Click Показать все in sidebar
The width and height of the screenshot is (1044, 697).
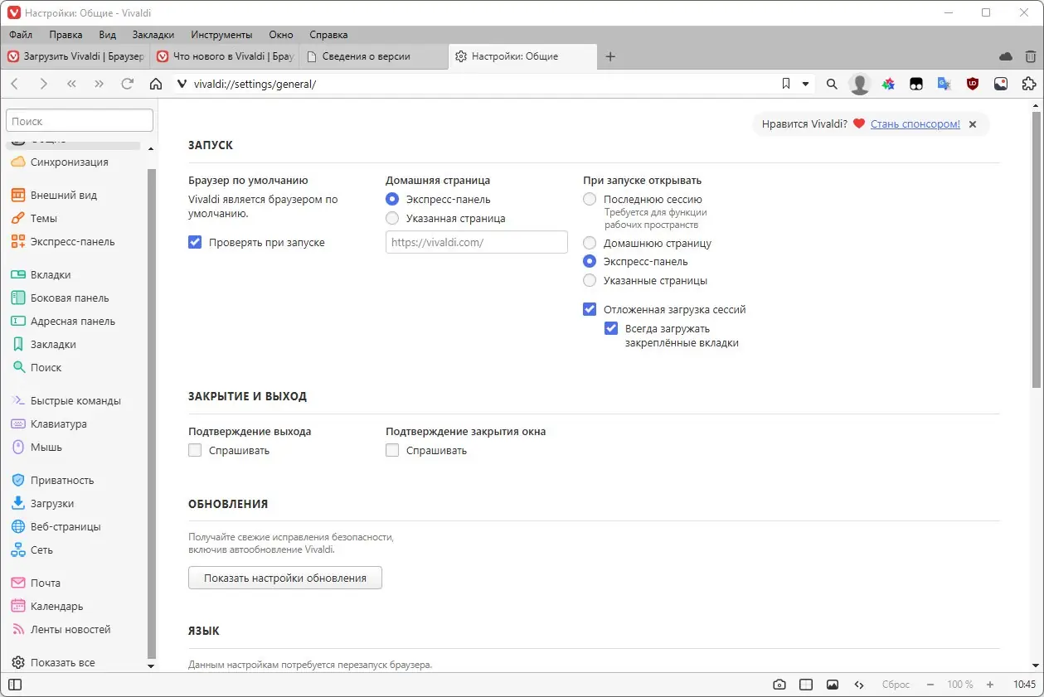pos(53,663)
